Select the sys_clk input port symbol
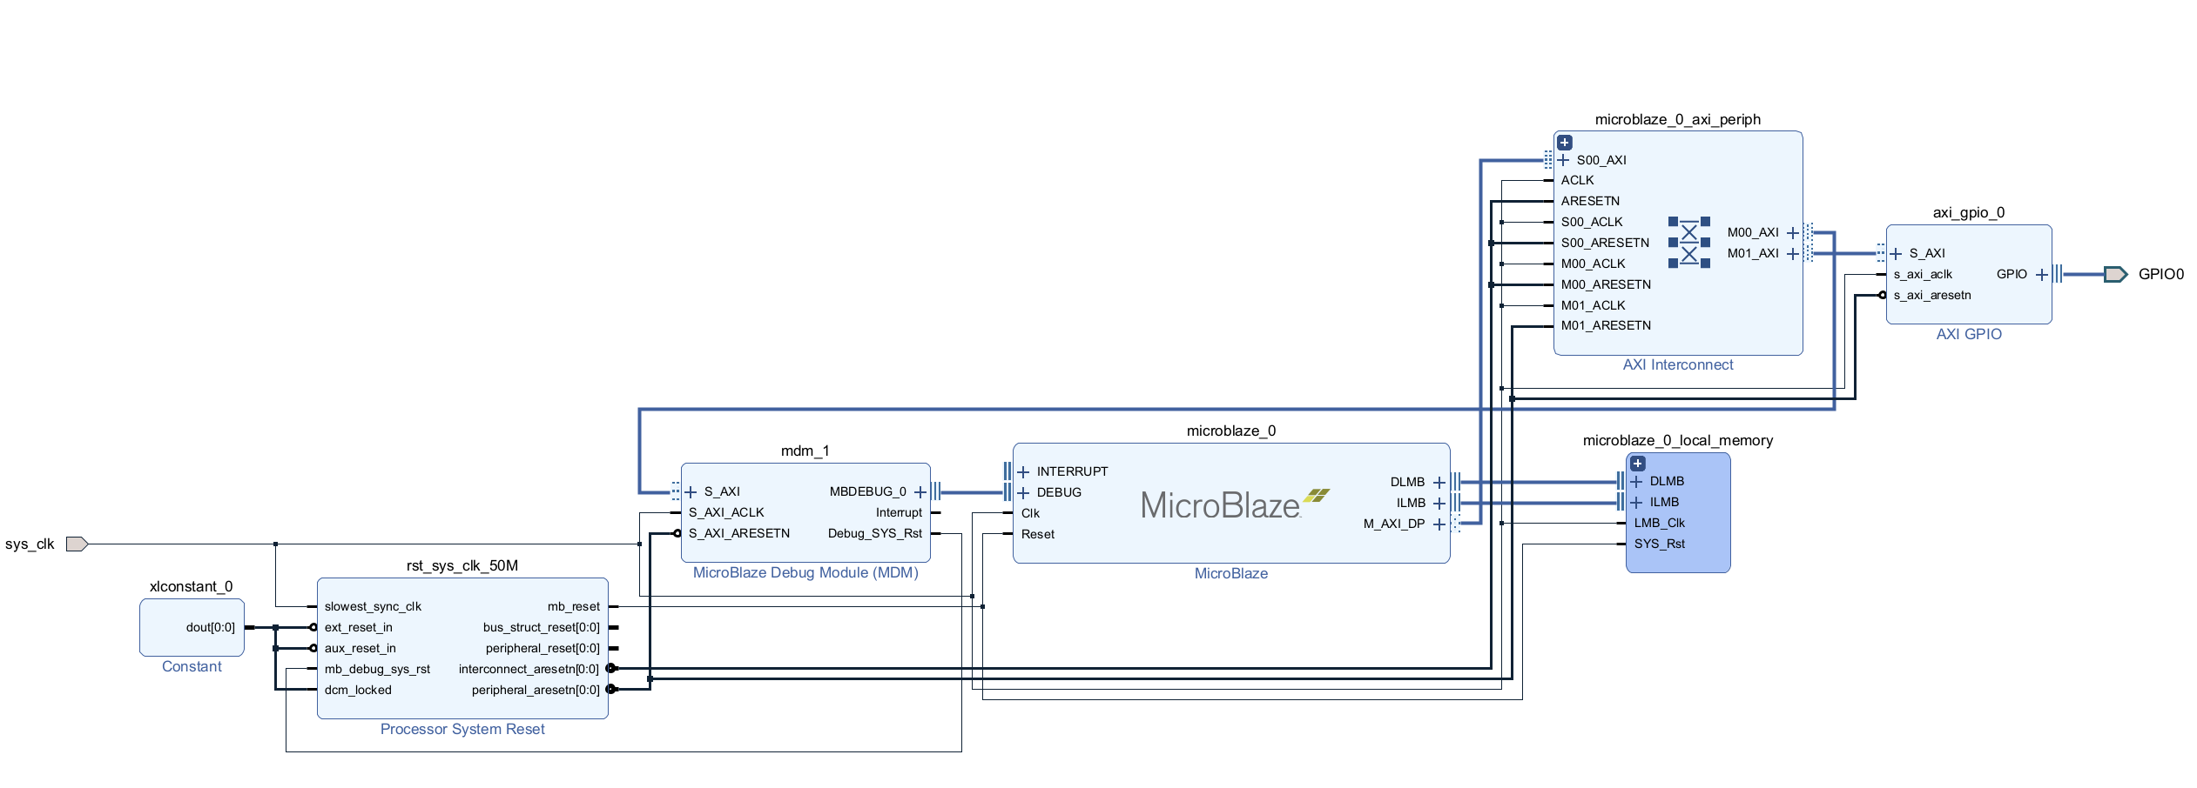This screenshot has height=788, width=2197. tap(78, 544)
